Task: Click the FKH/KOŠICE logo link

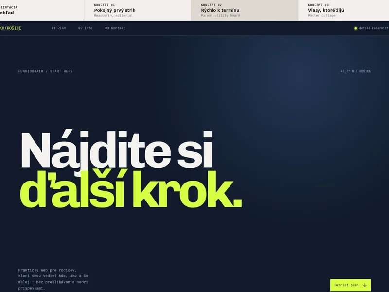Action: (10, 28)
